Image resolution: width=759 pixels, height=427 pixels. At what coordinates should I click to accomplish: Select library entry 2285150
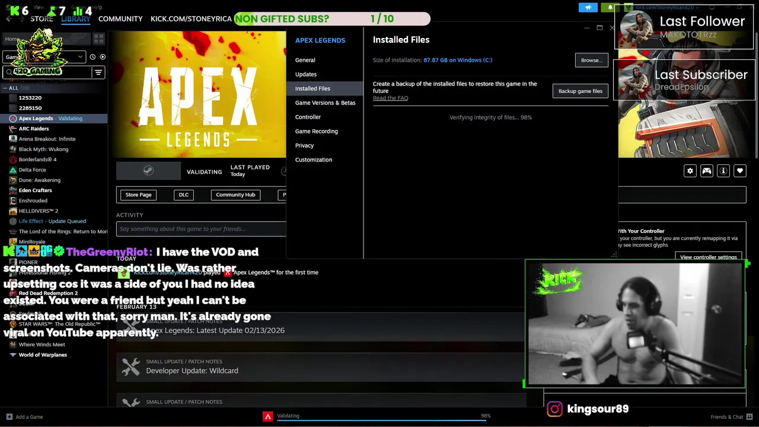pyautogui.click(x=30, y=108)
